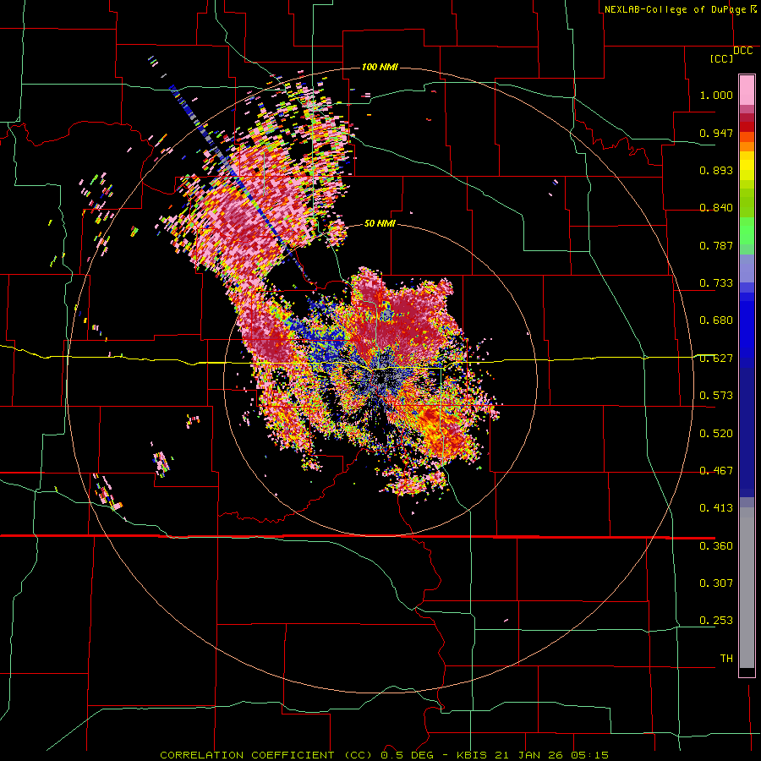This screenshot has width=761, height=761.
Task: Click the TH threshold label
Action: point(726,658)
